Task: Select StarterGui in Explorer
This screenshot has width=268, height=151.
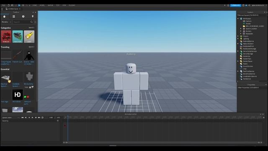Action: (x=247, y=56)
